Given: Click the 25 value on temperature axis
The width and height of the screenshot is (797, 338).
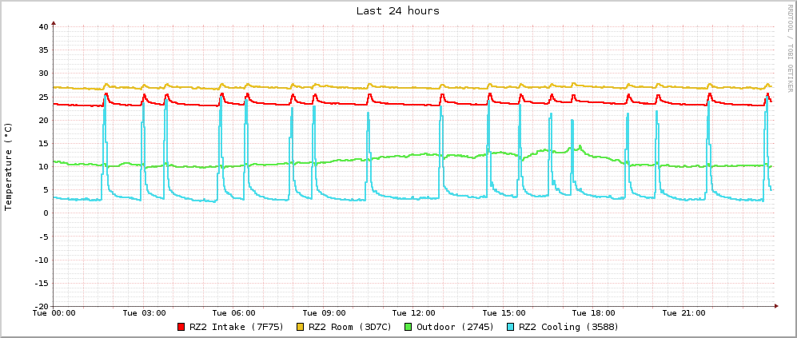Looking at the screenshot, I should pos(43,97).
